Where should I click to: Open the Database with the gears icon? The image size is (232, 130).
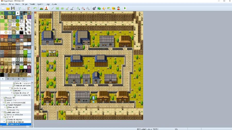click(x=94, y=8)
